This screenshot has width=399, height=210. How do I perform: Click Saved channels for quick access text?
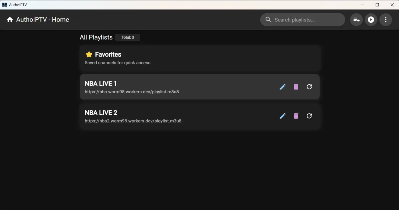(x=118, y=63)
